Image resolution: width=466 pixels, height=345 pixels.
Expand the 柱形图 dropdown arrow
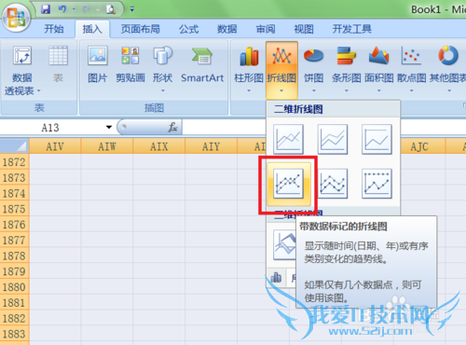coord(249,90)
